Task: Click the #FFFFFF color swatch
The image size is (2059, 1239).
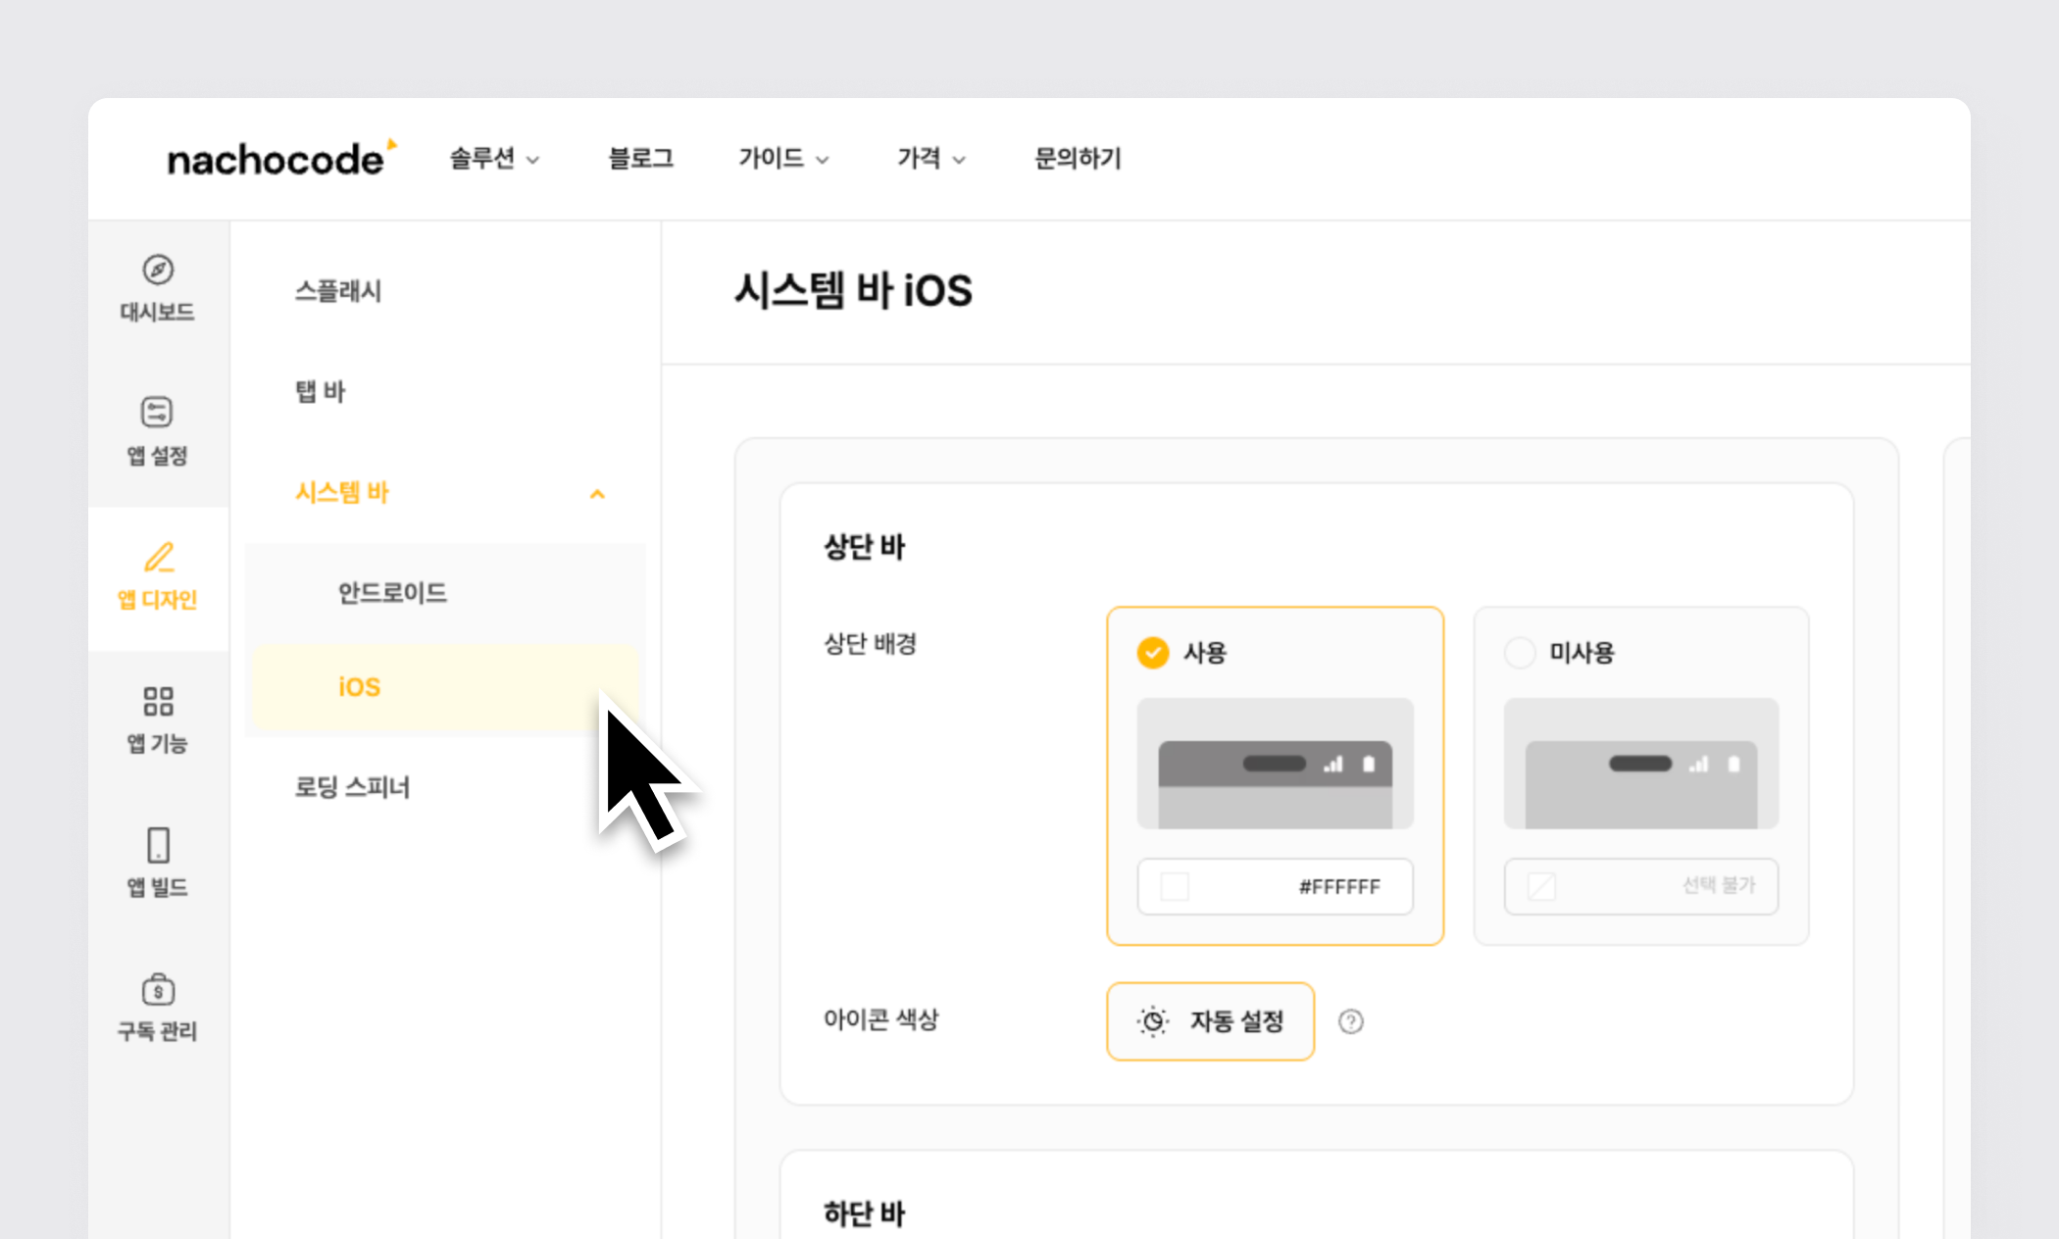Action: coord(1175,887)
